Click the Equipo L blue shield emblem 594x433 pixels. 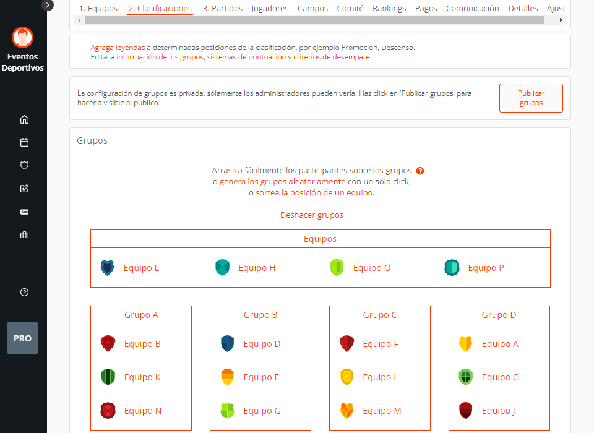coord(108,267)
